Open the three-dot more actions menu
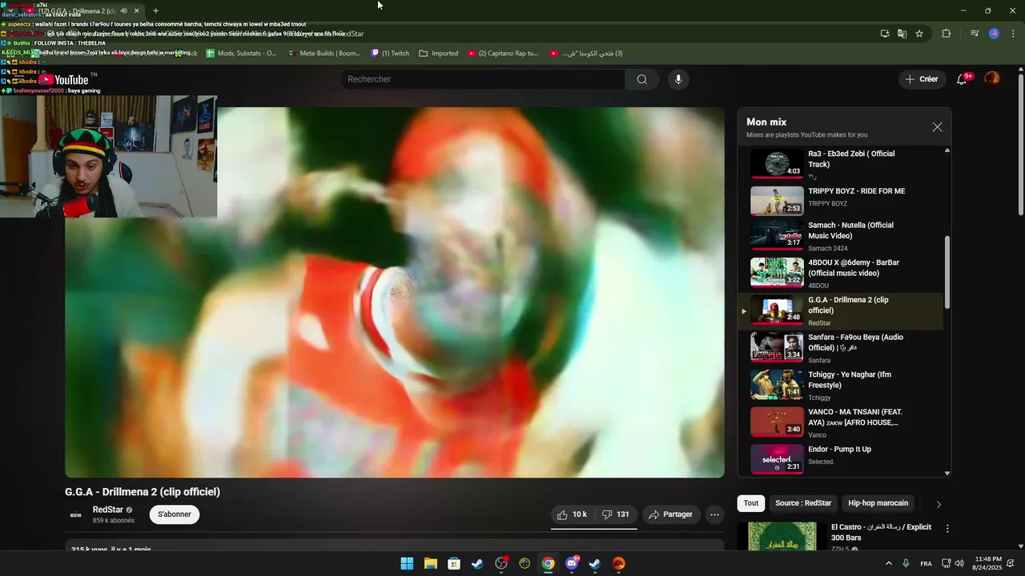 [715, 514]
